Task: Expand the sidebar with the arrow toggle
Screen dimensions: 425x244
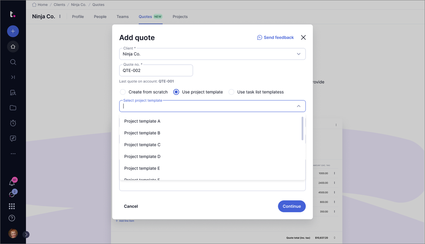Action: click(x=26, y=235)
